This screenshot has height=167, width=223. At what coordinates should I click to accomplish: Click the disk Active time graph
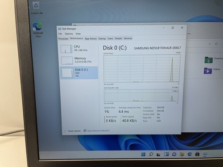point(142,69)
